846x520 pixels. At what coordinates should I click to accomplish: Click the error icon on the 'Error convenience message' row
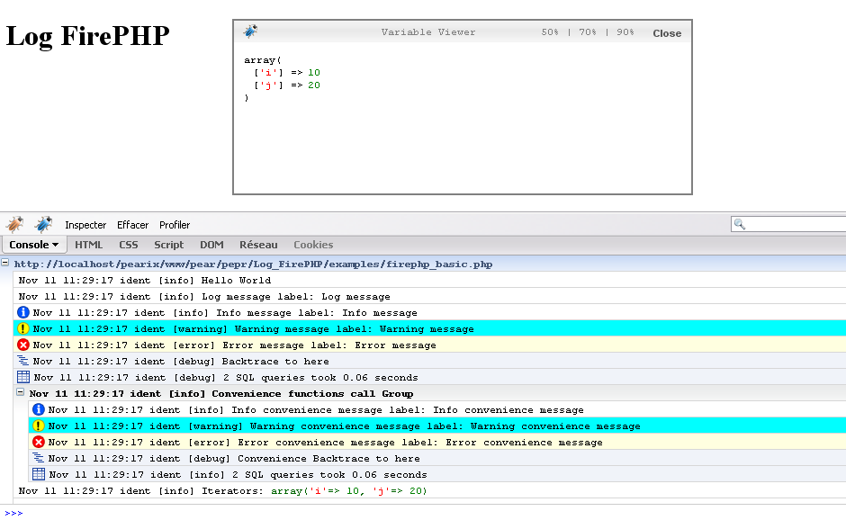[x=39, y=442]
